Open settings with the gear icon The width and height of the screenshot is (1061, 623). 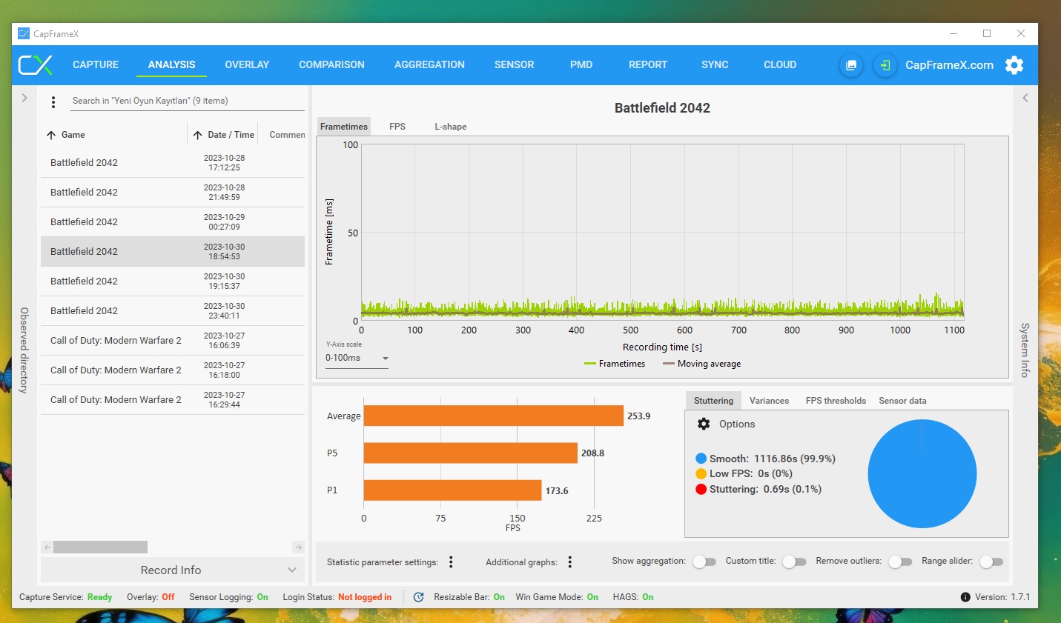(1014, 65)
